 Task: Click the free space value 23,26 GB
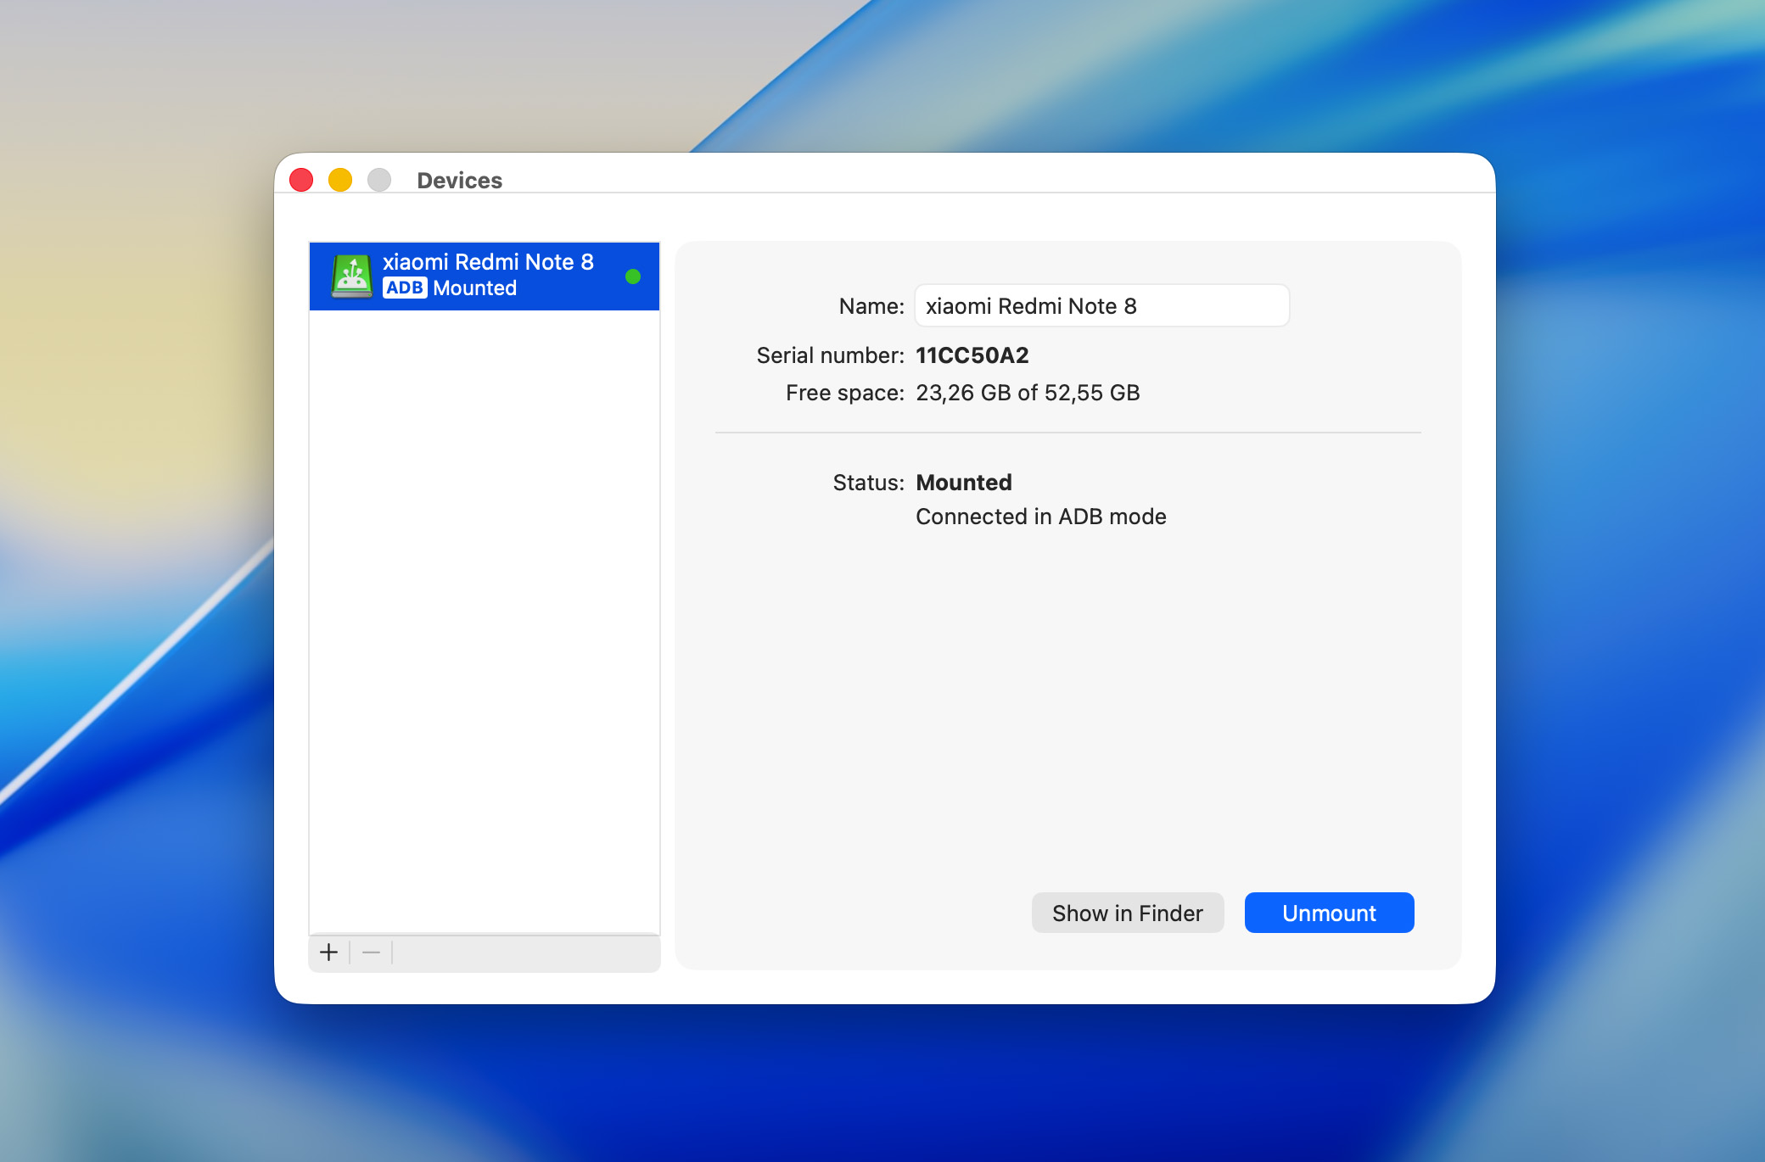point(964,392)
